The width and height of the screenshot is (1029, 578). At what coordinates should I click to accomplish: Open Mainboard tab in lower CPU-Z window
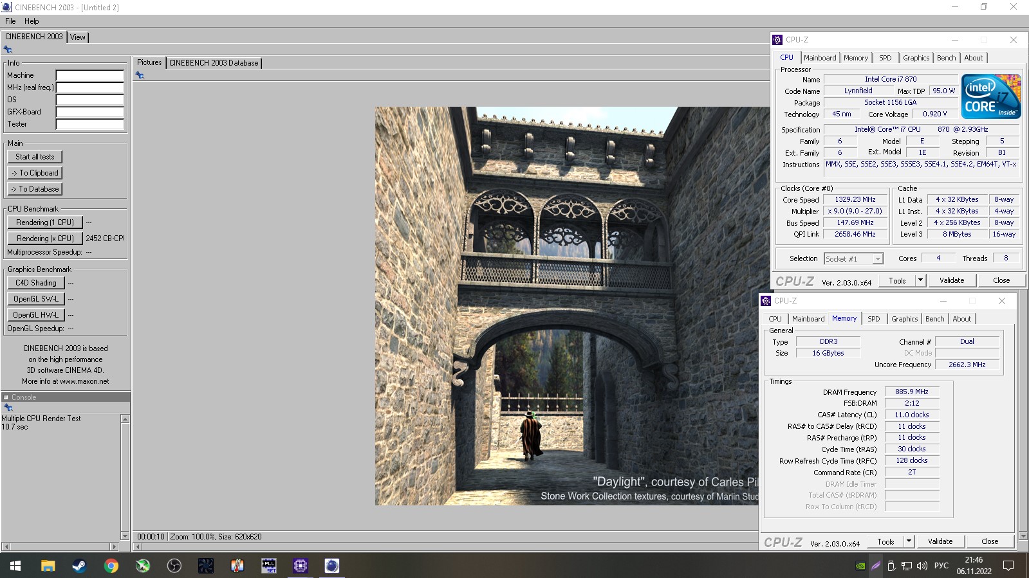pyautogui.click(x=808, y=319)
